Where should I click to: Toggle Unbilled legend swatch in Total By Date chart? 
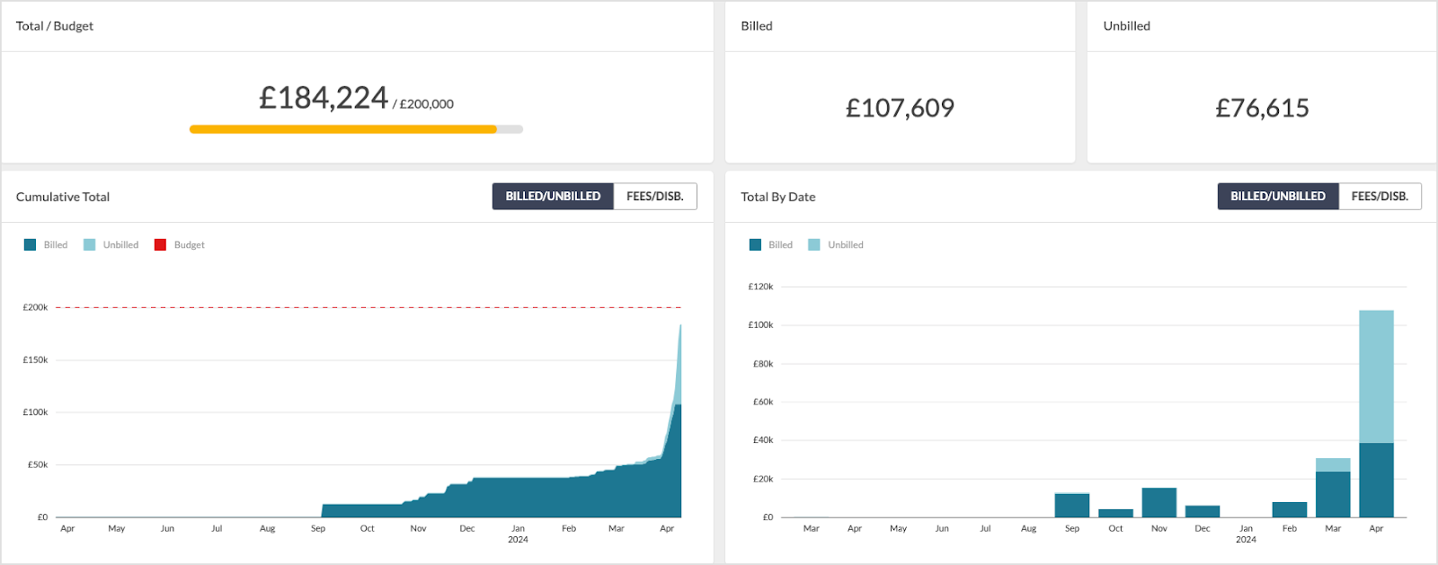coord(814,244)
